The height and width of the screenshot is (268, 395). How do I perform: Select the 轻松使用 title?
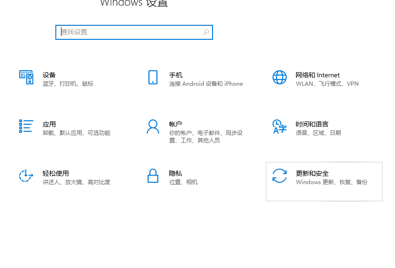(56, 173)
